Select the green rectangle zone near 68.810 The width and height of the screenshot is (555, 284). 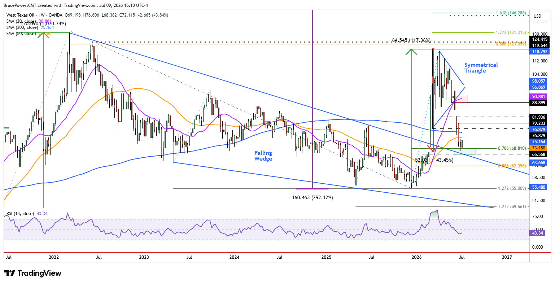[465, 151]
